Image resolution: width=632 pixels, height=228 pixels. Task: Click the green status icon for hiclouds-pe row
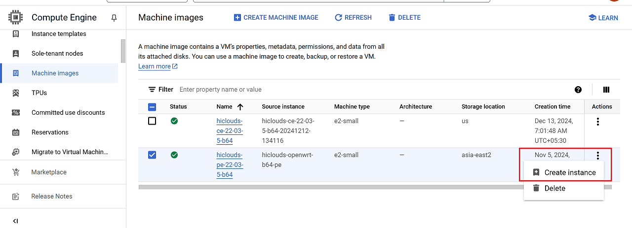[174, 155]
